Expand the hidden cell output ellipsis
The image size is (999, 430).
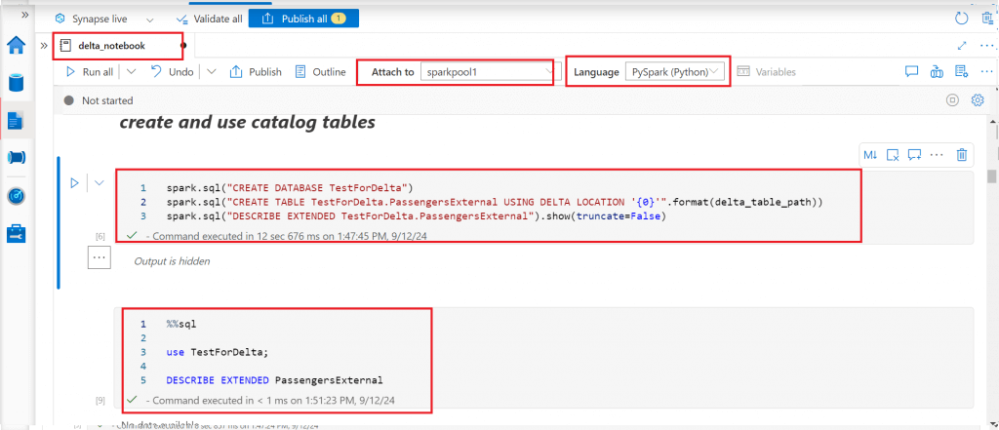pos(100,257)
